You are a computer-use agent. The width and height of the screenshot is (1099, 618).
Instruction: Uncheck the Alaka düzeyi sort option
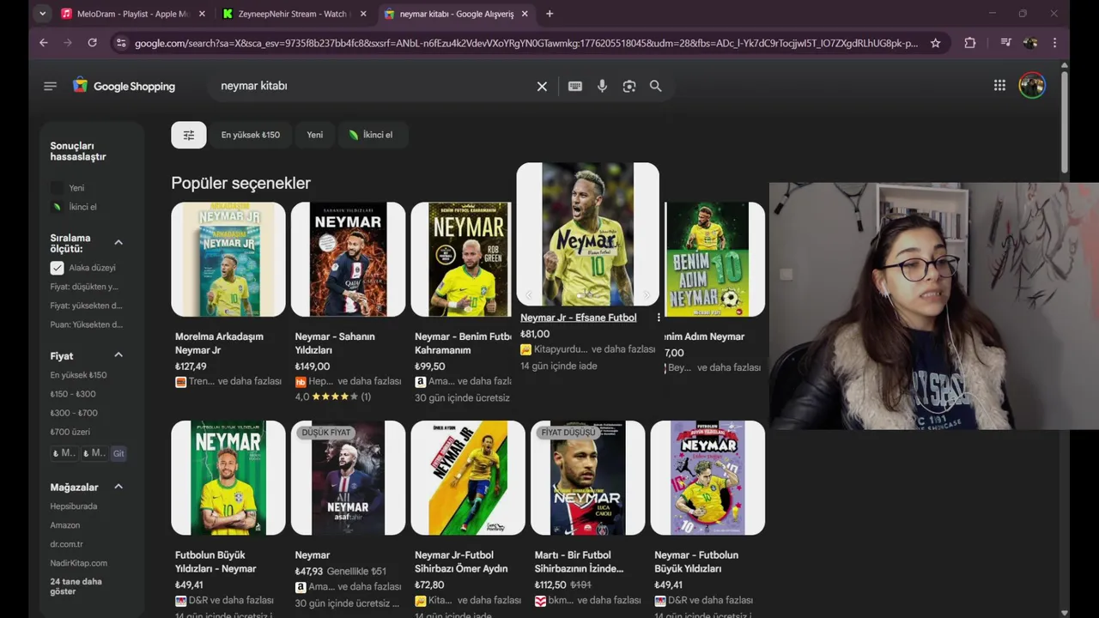57,268
